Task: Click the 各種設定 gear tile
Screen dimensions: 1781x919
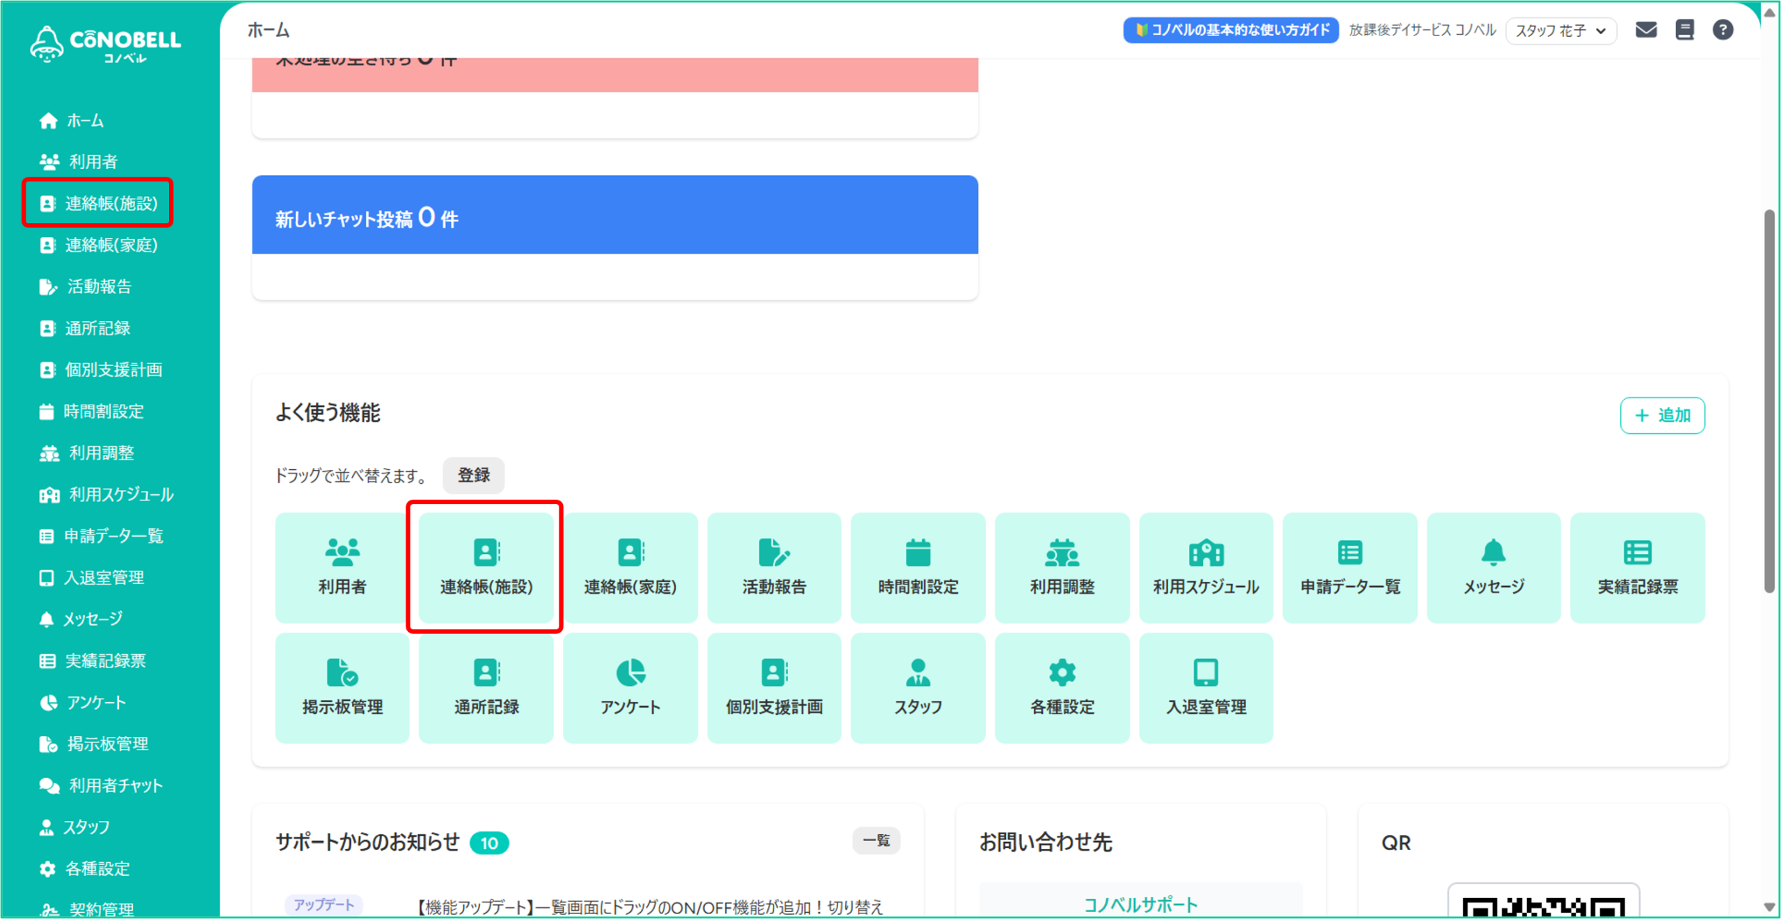Action: [x=1062, y=688]
